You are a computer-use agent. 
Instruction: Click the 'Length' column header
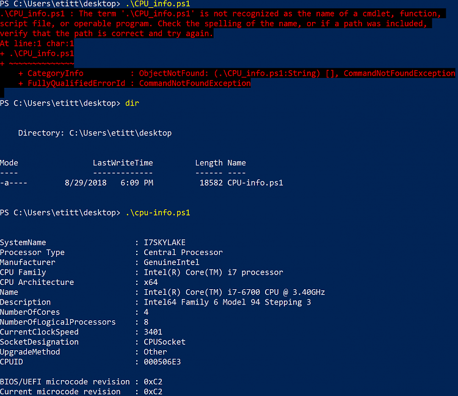click(209, 163)
